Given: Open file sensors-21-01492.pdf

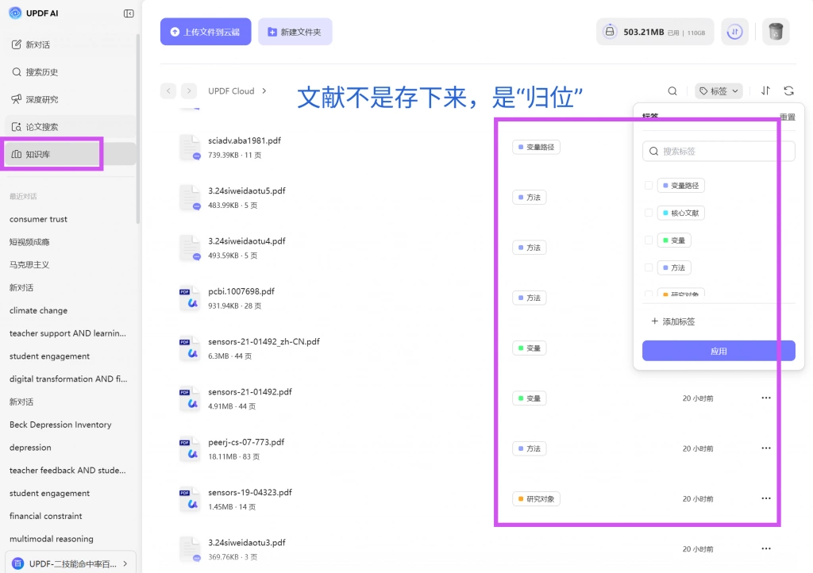Looking at the screenshot, I should [x=250, y=392].
